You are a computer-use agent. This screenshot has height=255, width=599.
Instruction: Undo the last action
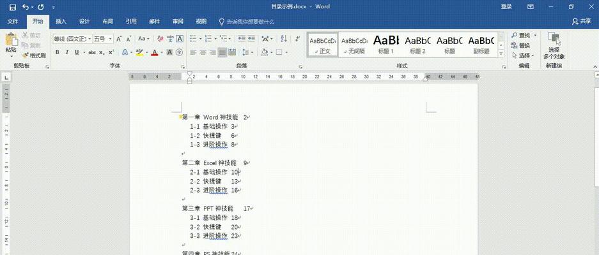(26, 7)
